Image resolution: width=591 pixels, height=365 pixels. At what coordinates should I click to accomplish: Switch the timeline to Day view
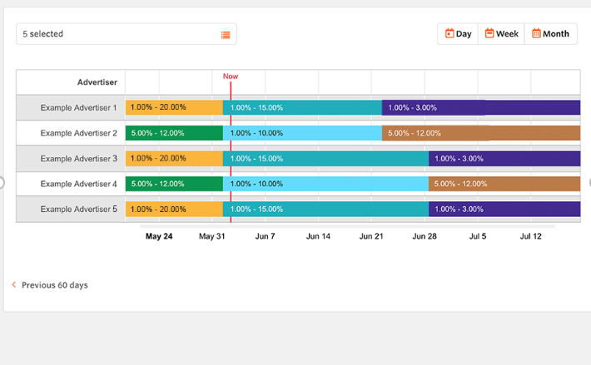(x=459, y=34)
